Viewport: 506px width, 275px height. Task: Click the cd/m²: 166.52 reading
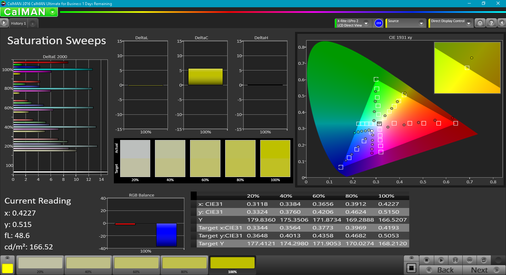coord(28,247)
